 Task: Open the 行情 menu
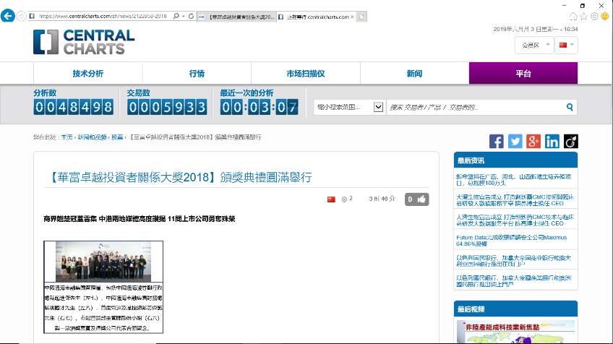tap(197, 74)
